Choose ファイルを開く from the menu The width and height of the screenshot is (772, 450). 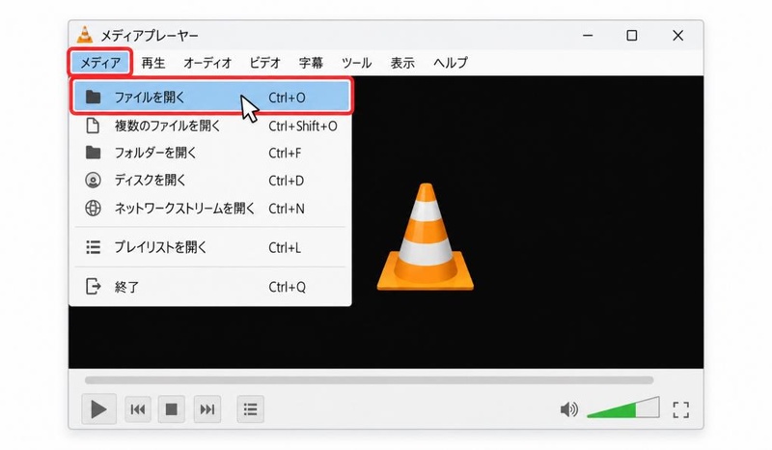point(211,97)
